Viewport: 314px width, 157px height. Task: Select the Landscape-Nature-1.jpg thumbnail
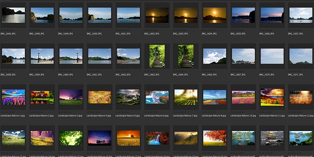(13, 97)
